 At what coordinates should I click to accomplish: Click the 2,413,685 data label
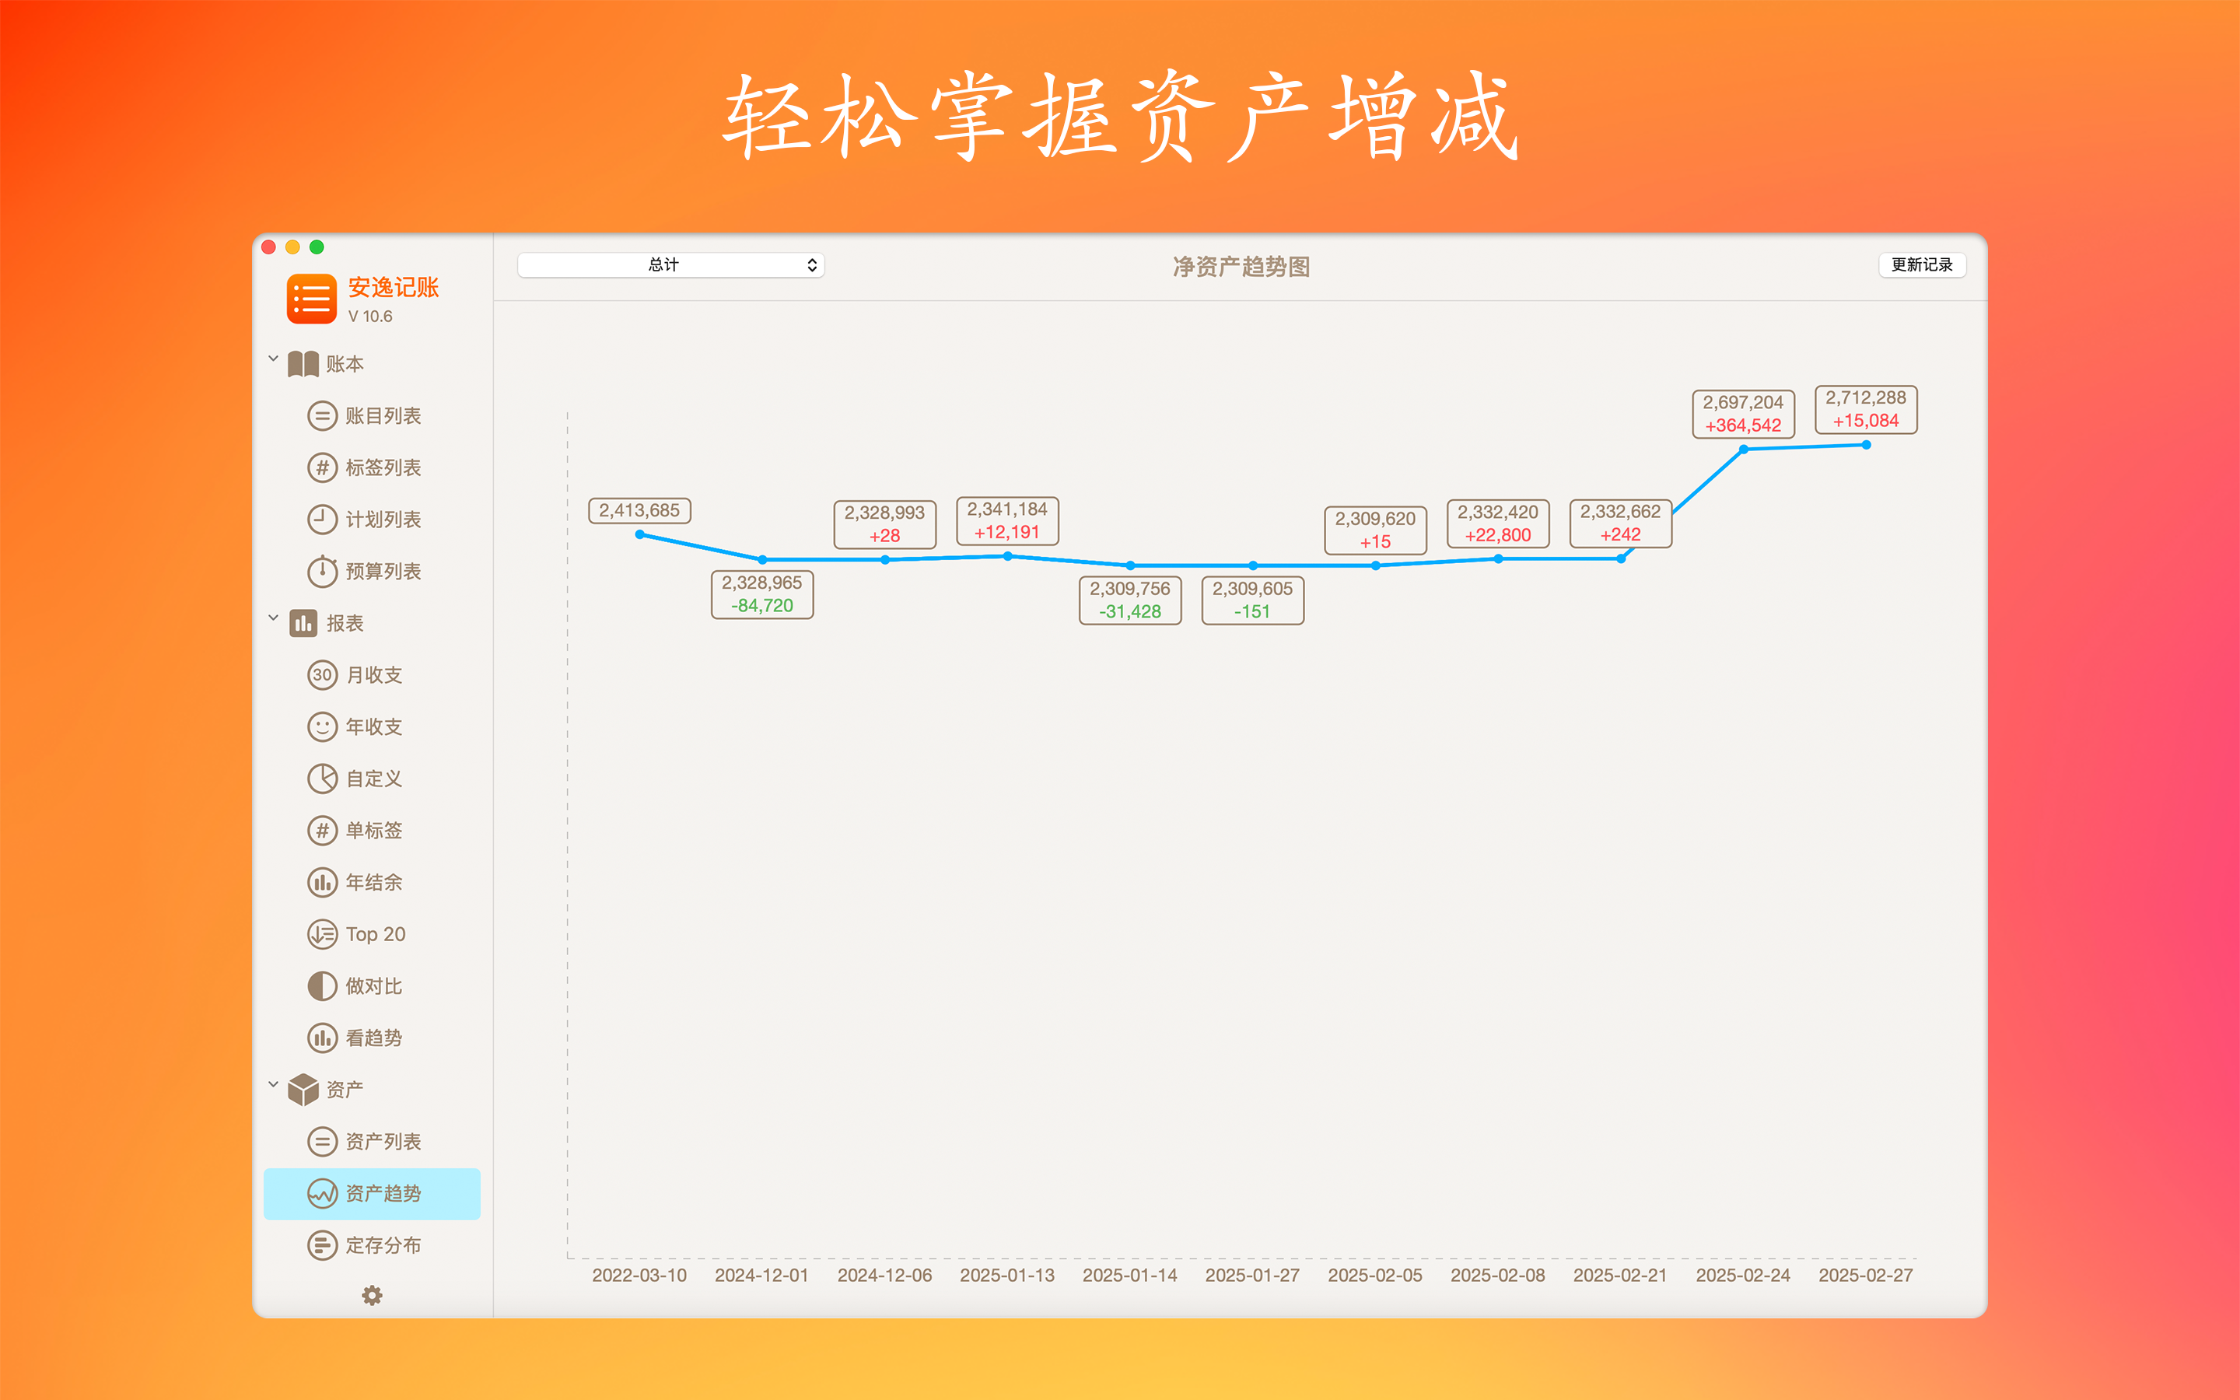[x=639, y=510]
